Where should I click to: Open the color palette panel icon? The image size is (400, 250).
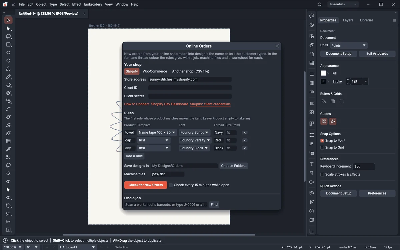[312, 16]
